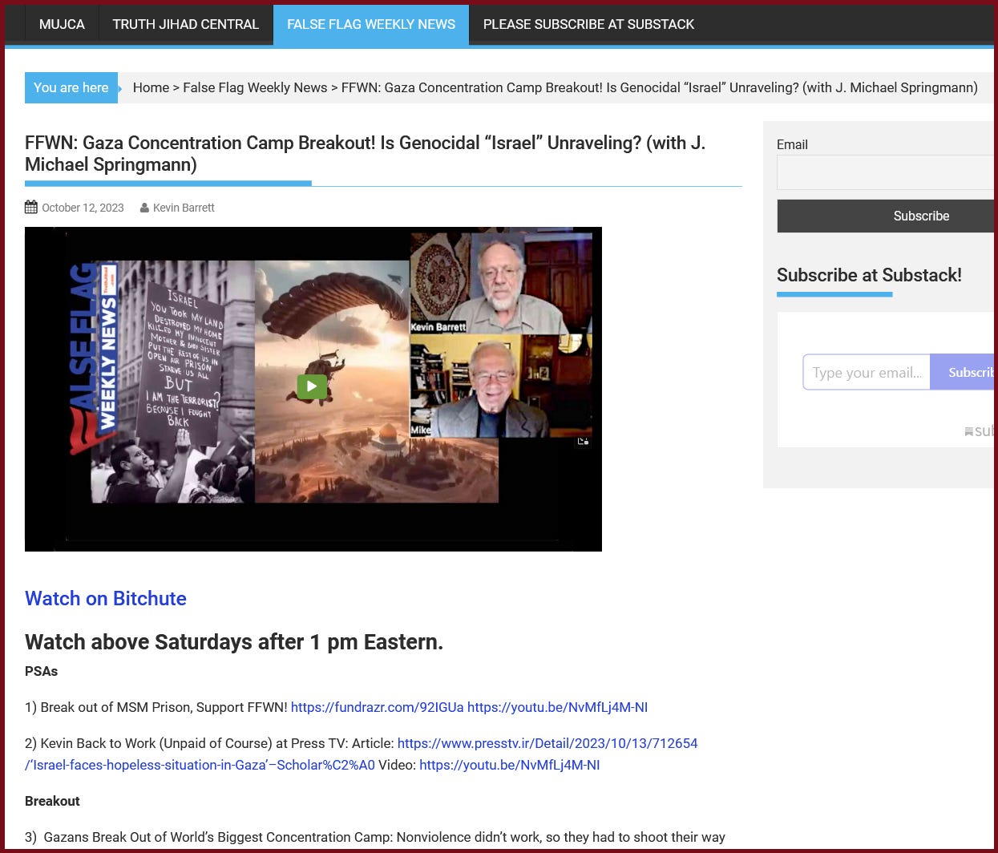This screenshot has height=853, width=998.
Task: Open the Watch on Bitchute link
Action: coord(106,598)
